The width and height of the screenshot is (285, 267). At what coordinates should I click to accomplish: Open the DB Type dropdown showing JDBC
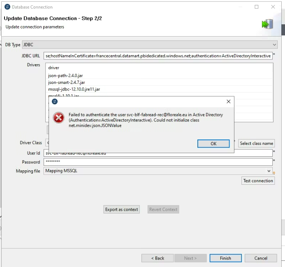150,44
